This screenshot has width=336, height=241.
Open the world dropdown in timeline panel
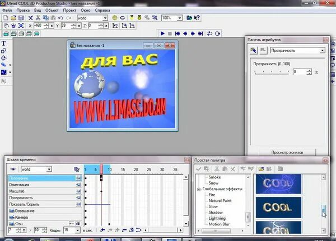(49, 169)
